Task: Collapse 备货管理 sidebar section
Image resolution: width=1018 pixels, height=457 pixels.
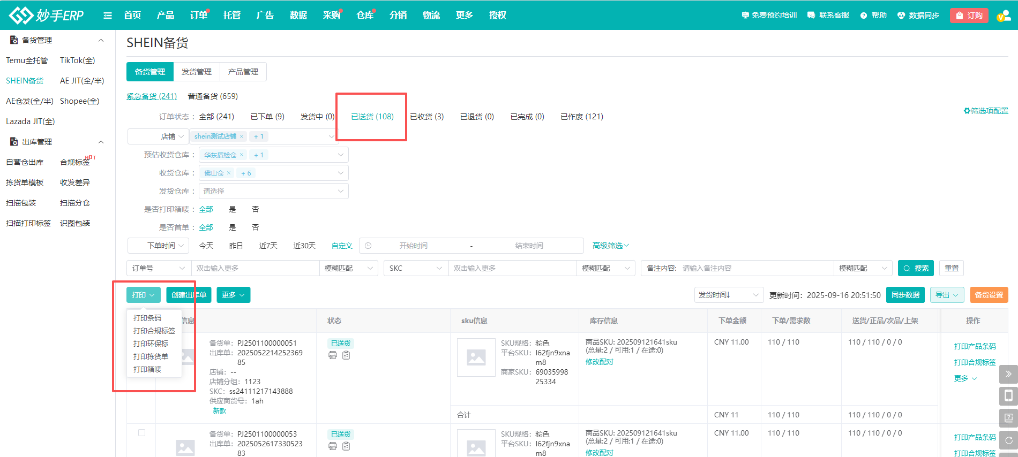Action: coord(101,40)
